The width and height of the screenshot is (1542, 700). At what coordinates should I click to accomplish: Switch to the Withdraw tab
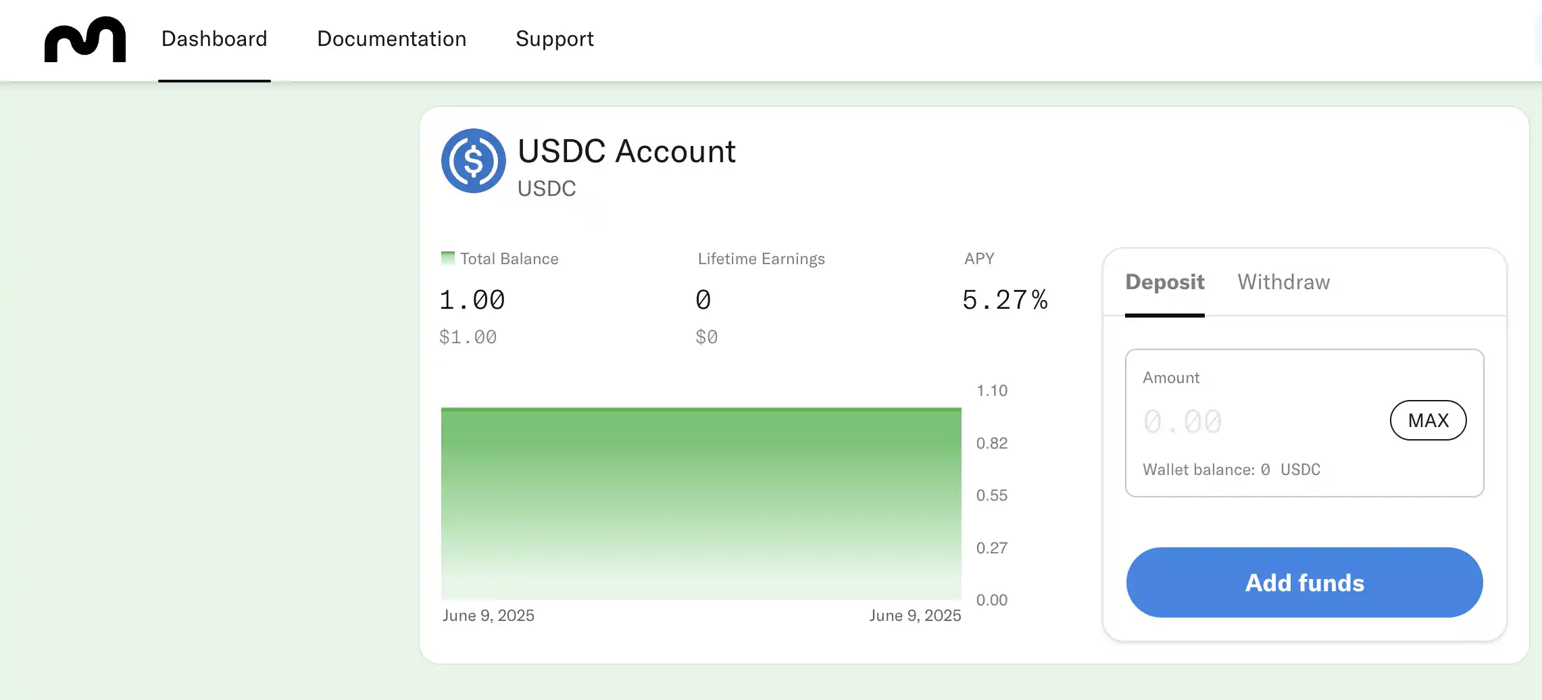pyautogui.click(x=1283, y=282)
